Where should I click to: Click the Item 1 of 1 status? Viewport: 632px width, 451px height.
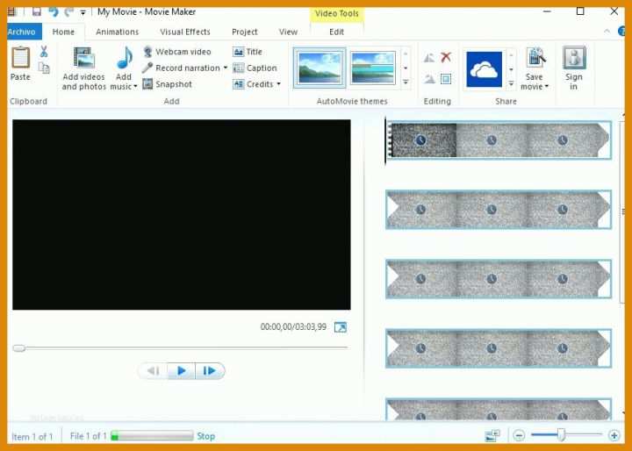[32, 436]
